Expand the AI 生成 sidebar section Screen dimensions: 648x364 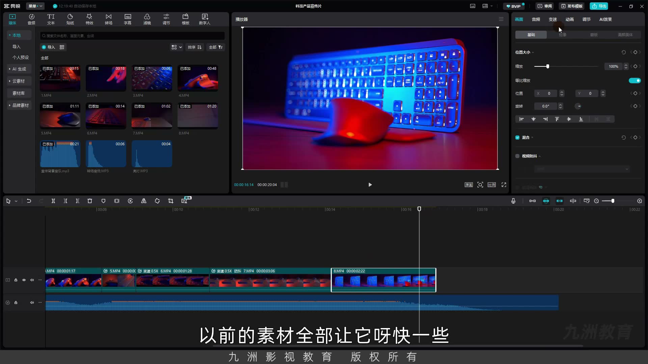19,69
